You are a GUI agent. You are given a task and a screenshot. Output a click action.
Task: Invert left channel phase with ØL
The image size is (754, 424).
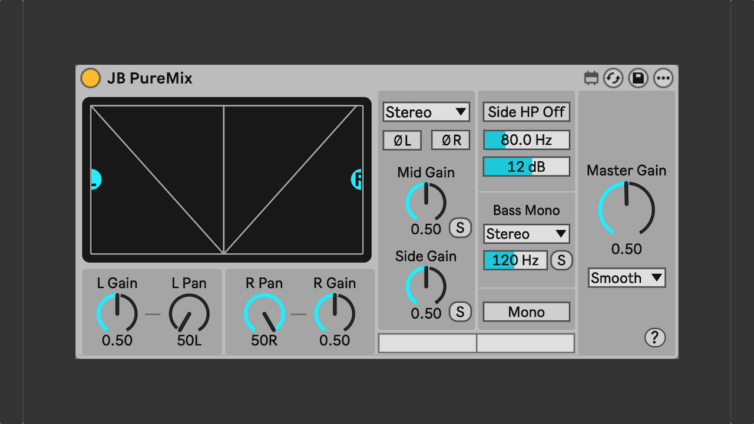[x=402, y=140]
